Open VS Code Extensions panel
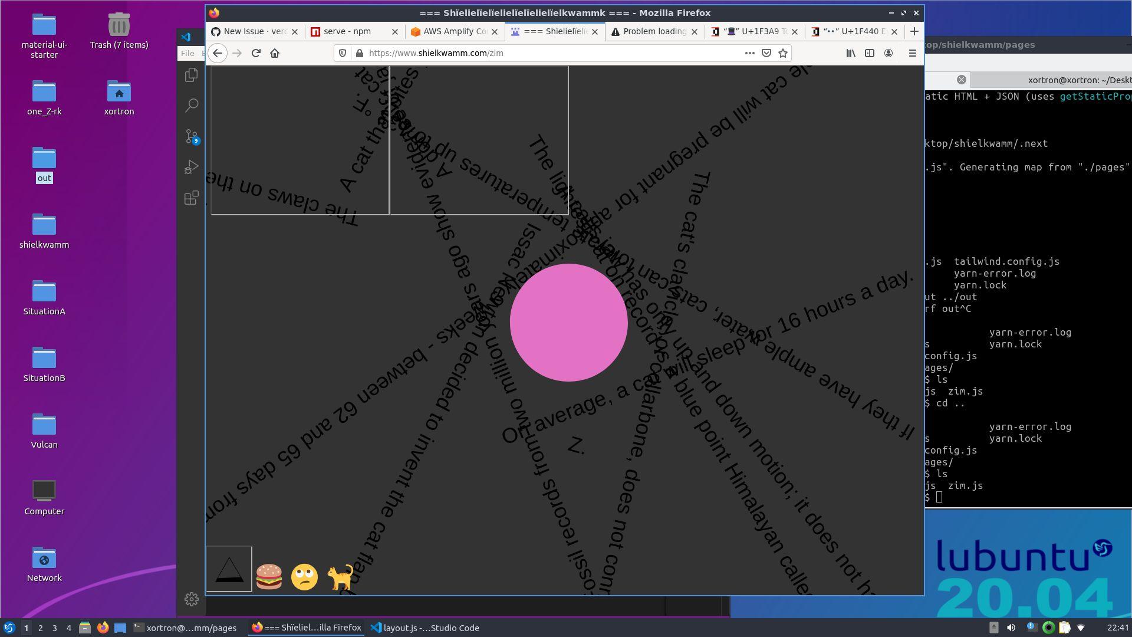 click(191, 198)
